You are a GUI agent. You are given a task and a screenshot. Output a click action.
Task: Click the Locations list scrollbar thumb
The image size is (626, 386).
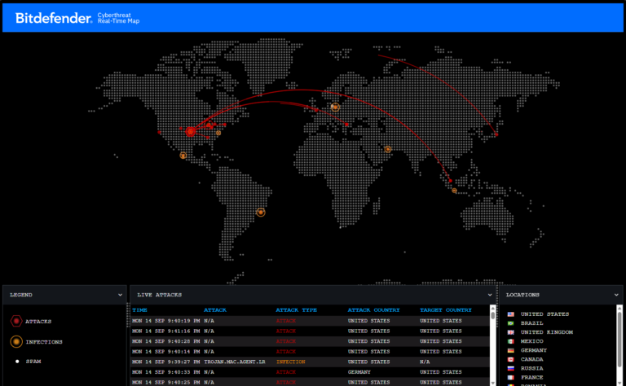pos(619,339)
